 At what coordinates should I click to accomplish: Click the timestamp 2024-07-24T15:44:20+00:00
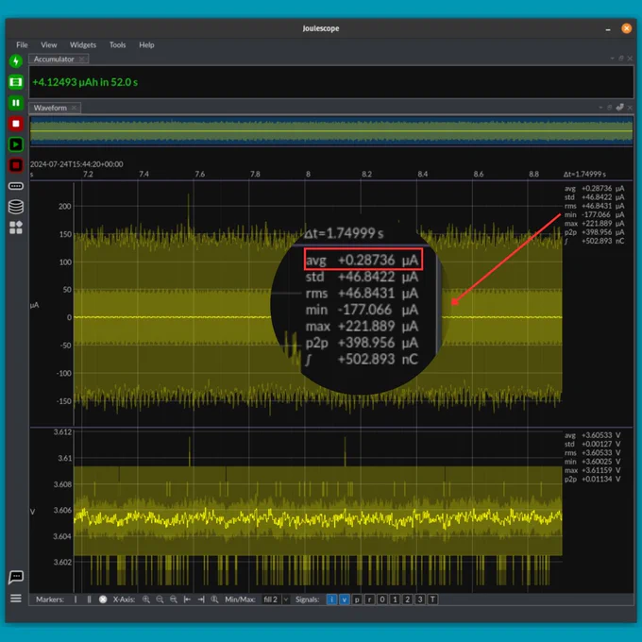click(x=76, y=164)
